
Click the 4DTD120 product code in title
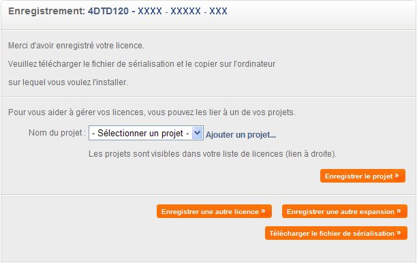(108, 11)
